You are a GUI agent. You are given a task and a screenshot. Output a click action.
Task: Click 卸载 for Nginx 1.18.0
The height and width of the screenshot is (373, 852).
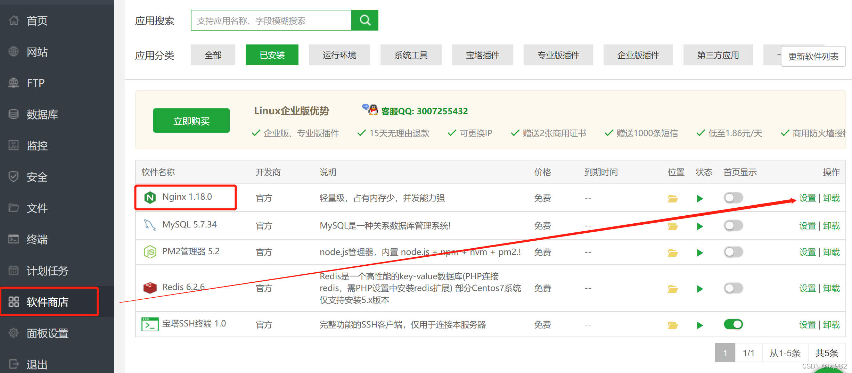click(x=831, y=198)
